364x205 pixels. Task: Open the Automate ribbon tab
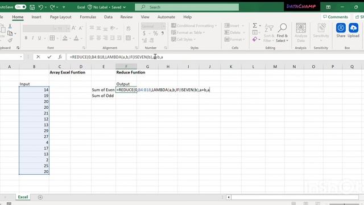click(166, 17)
